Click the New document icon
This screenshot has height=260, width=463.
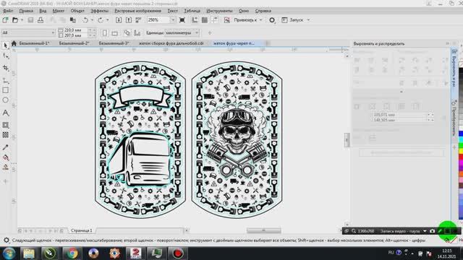coord(5,20)
